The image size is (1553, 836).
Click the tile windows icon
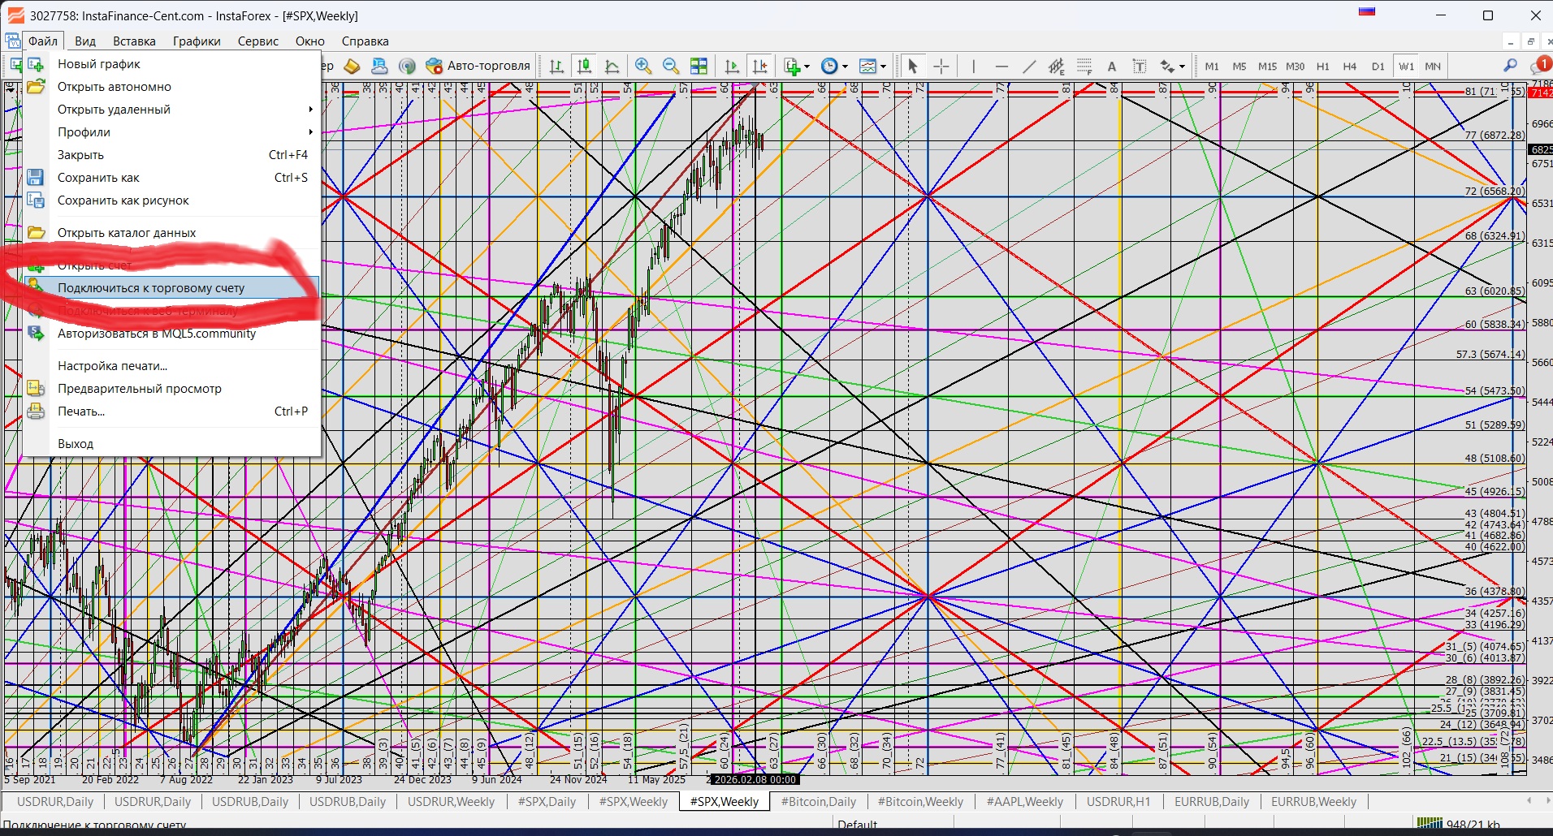coord(699,67)
